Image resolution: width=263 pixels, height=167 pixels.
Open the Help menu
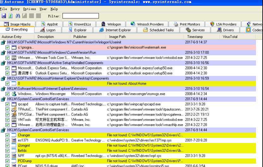[54, 9]
